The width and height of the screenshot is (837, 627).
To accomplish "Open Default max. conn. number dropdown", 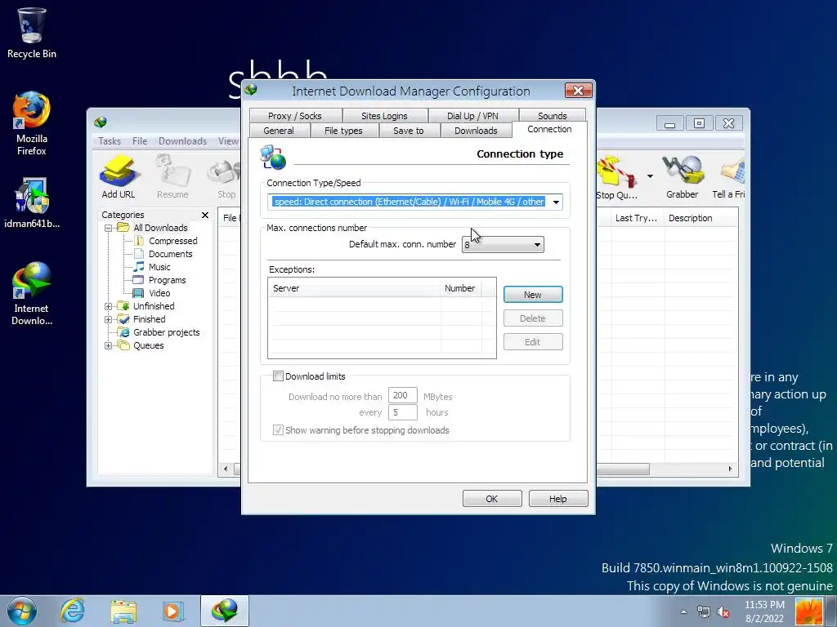I will pyautogui.click(x=537, y=245).
